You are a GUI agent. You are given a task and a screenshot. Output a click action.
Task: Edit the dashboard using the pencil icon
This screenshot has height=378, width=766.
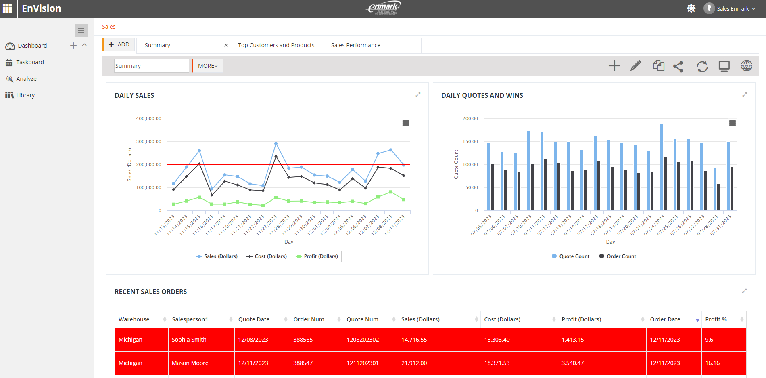636,65
